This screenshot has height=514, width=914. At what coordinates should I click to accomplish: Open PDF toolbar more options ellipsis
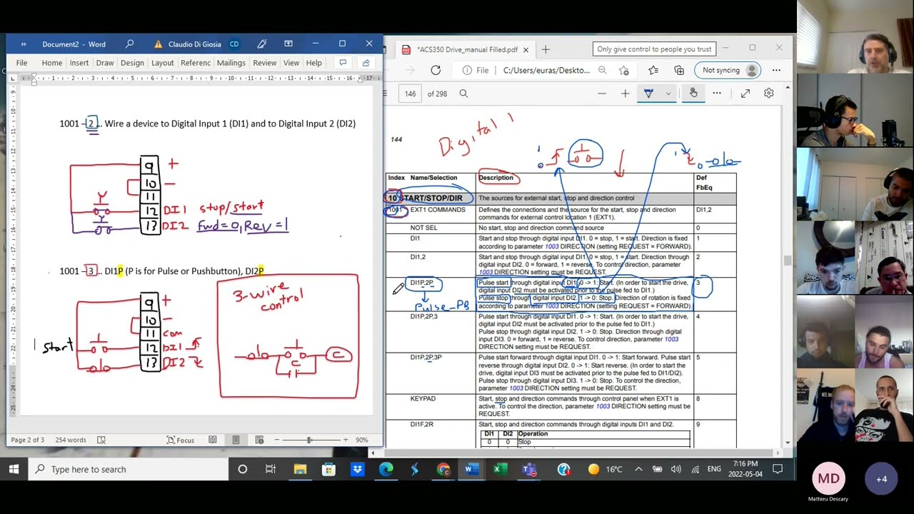(717, 94)
